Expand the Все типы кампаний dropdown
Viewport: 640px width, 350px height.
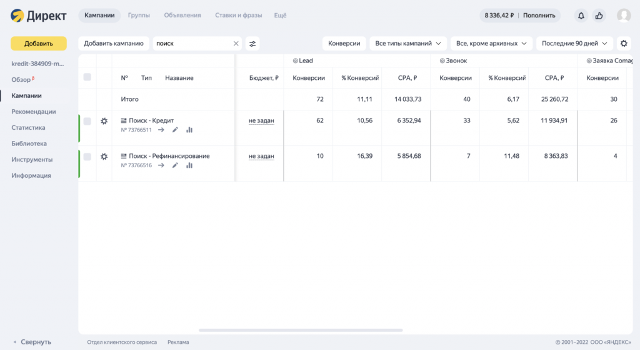[x=408, y=44]
